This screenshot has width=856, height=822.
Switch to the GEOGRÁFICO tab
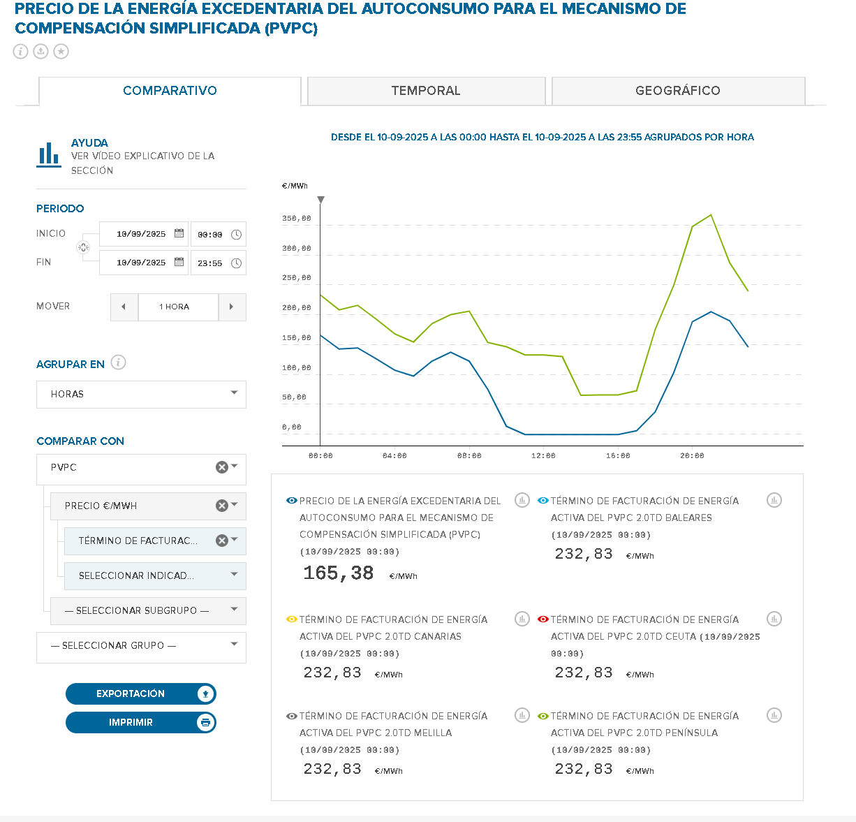tap(678, 91)
